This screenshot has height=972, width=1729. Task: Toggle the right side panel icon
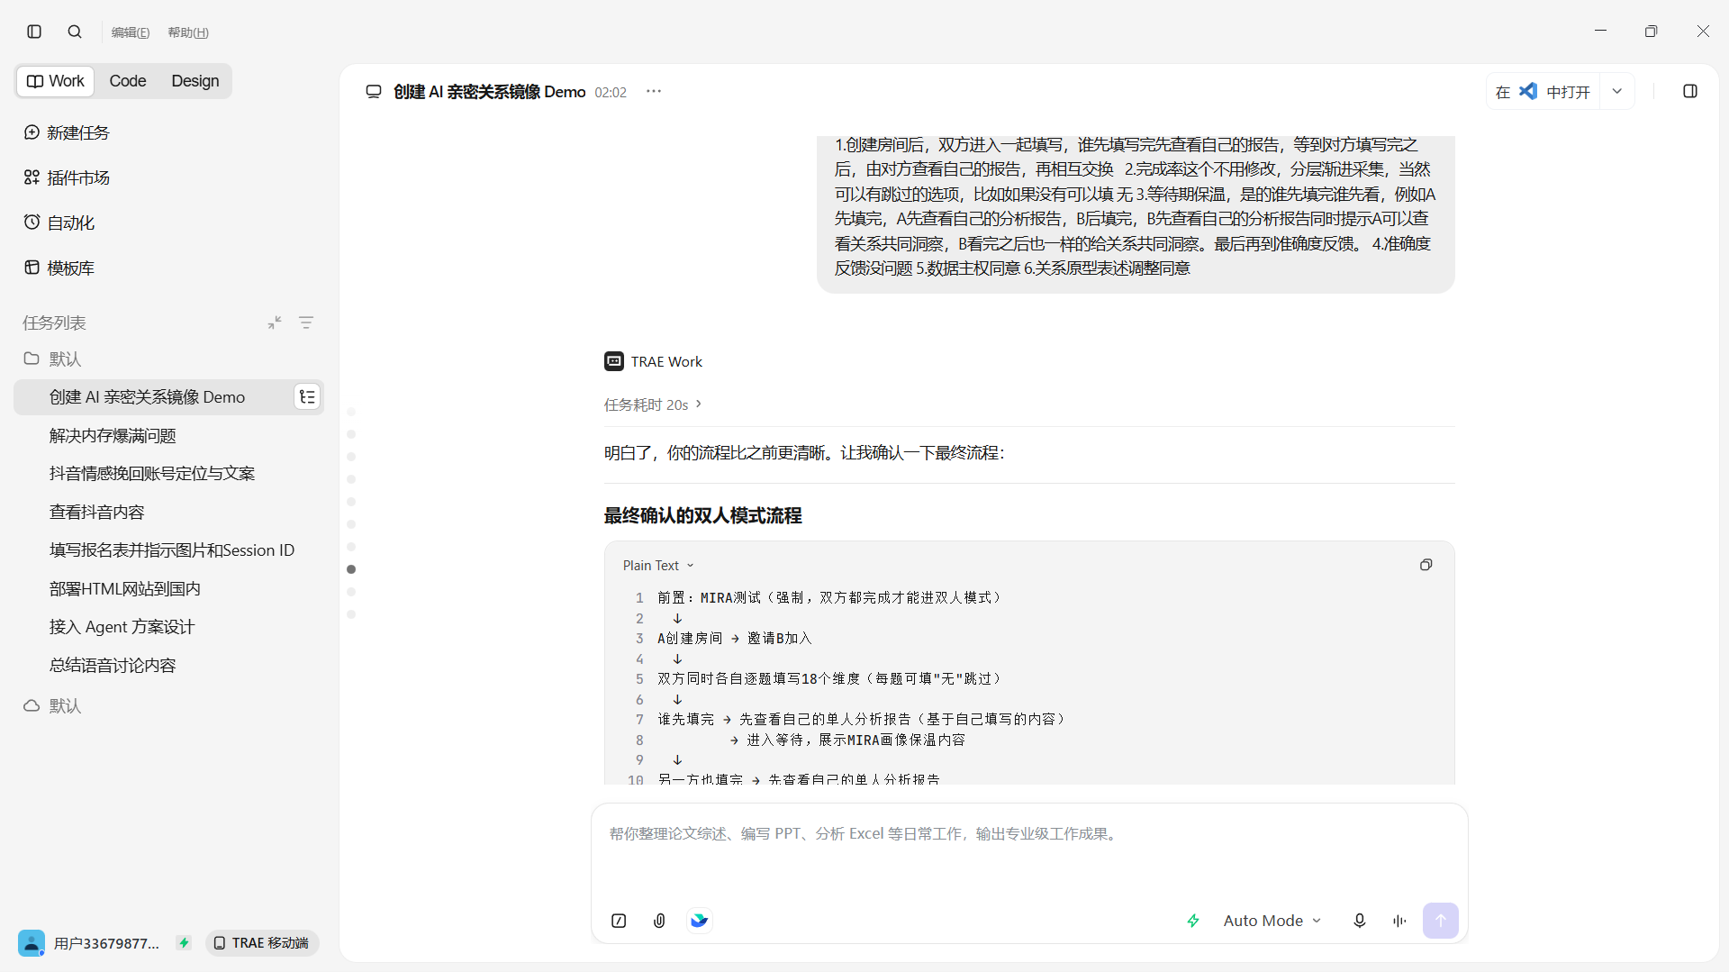point(1690,92)
